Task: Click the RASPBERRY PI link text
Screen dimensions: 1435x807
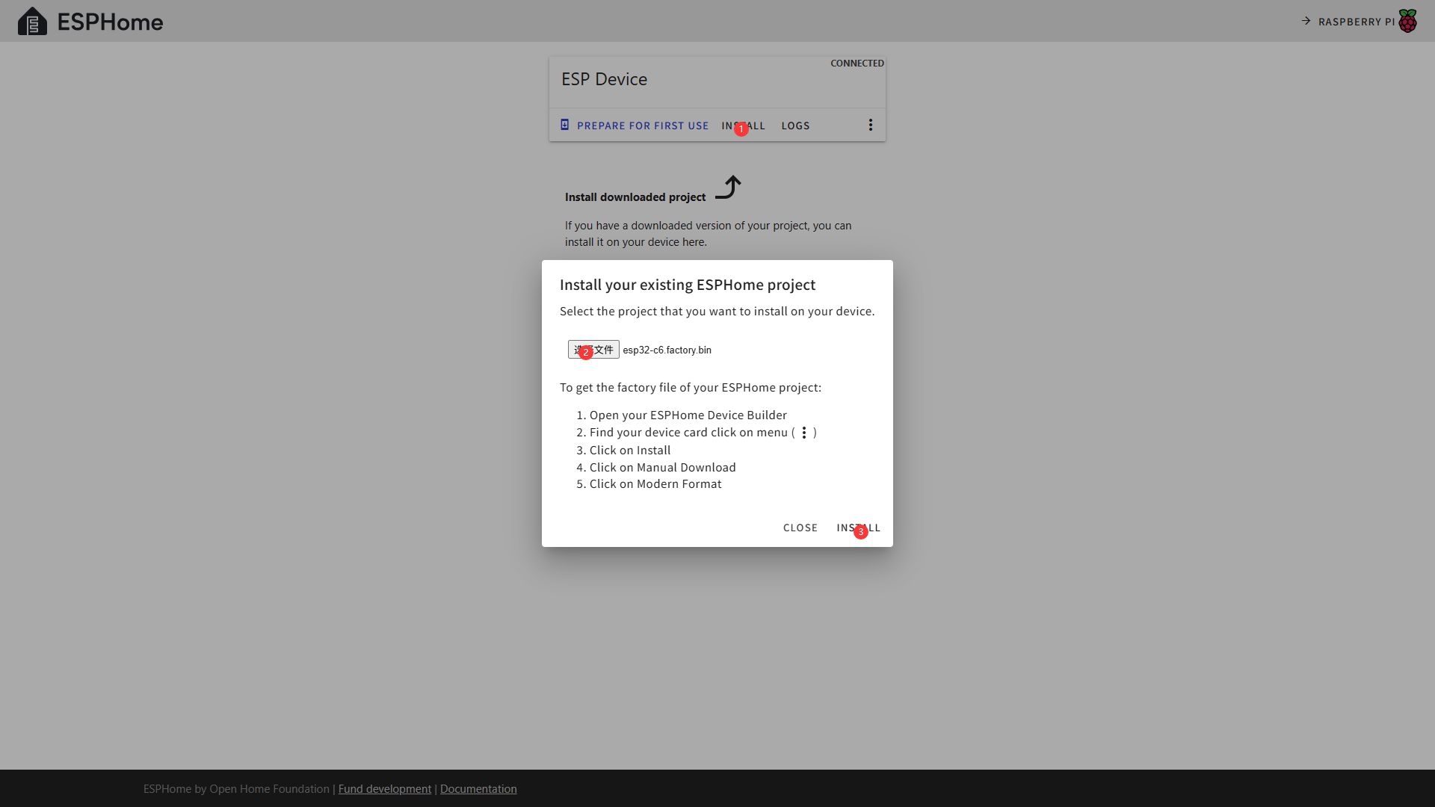Action: point(1356,22)
